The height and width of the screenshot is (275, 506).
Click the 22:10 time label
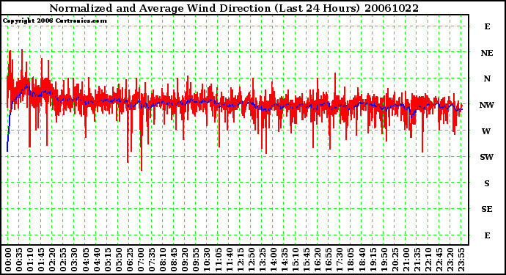pos(428,260)
